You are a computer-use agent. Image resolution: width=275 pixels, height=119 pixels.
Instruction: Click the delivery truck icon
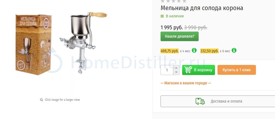coord(200,101)
